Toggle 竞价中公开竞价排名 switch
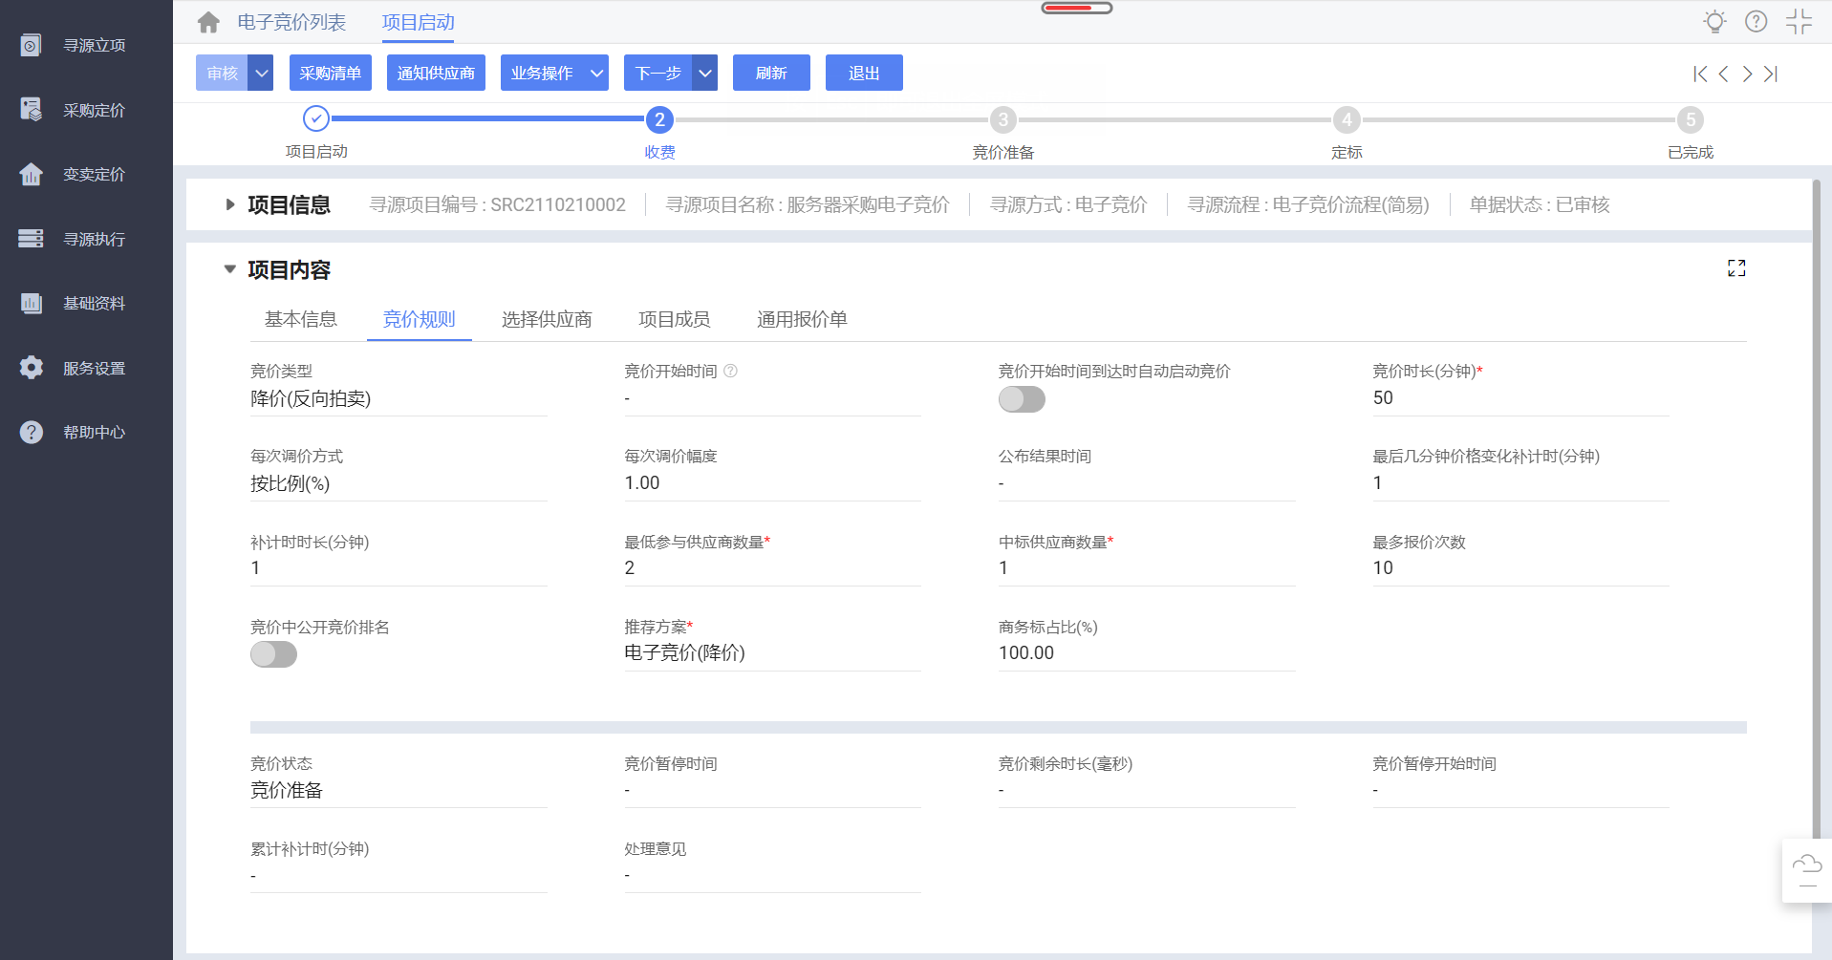This screenshot has width=1832, height=960. (273, 654)
